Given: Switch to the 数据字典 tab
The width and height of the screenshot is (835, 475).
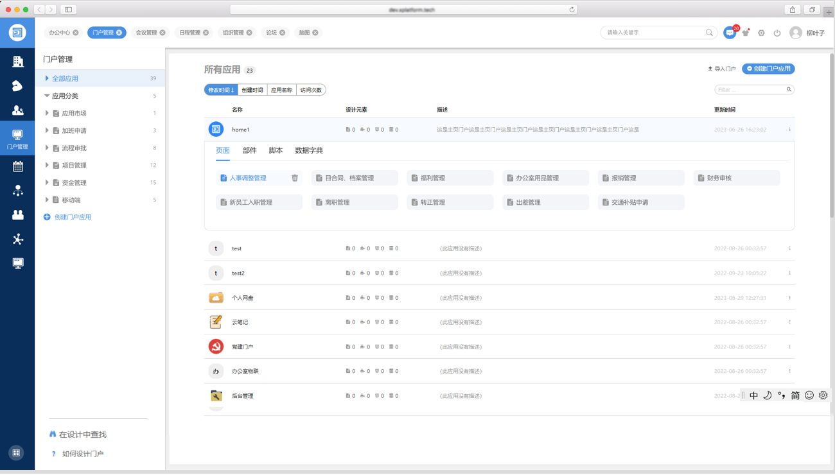Looking at the screenshot, I should [x=308, y=150].
